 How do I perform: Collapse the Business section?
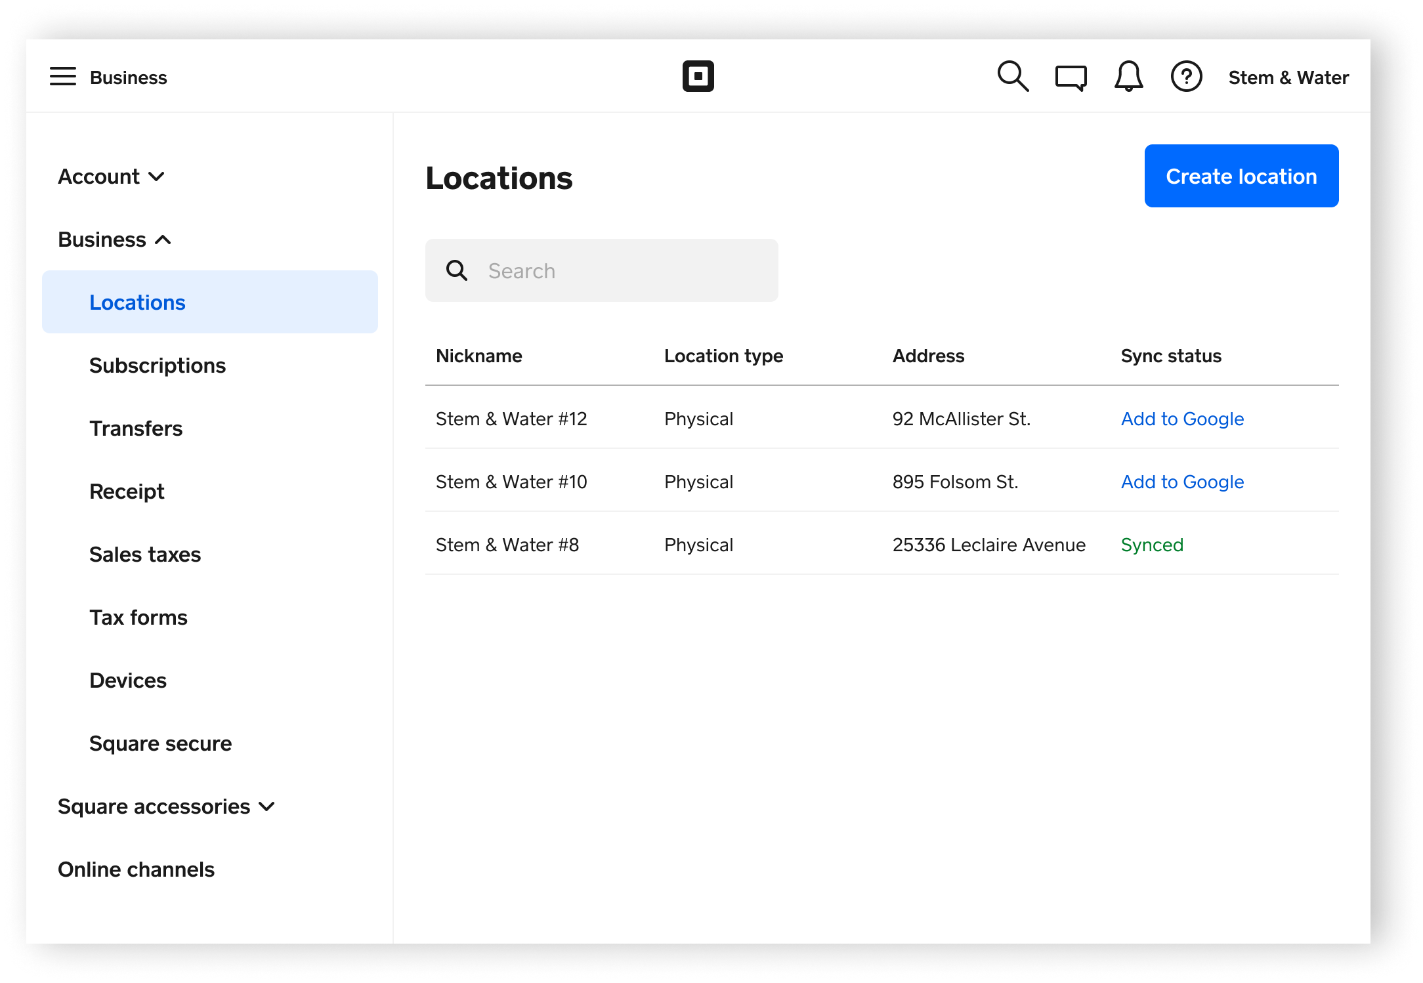pos(115,240)
